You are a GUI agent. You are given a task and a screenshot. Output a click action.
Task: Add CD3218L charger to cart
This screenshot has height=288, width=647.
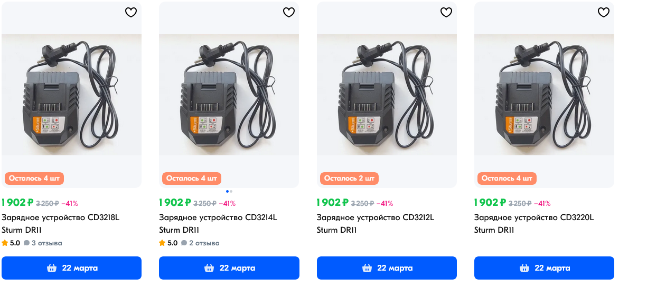(71, 268)
